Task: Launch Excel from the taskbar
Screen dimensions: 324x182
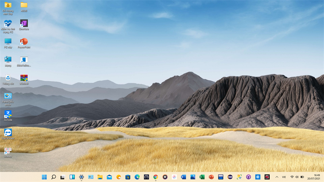Action: (x=202, y=177)
